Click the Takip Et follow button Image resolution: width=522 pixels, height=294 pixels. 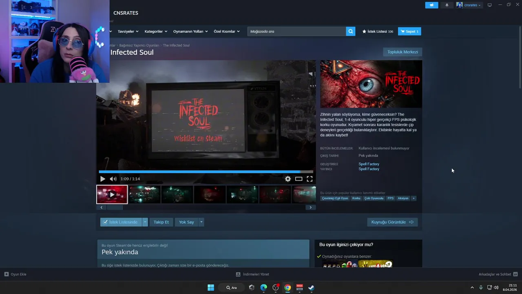click(x=161, y=222)
